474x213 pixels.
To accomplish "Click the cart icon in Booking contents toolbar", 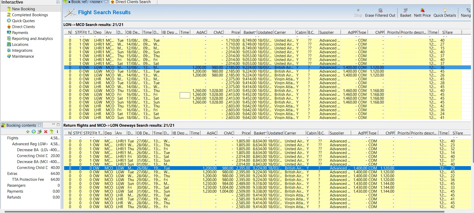I will (39, 132).
